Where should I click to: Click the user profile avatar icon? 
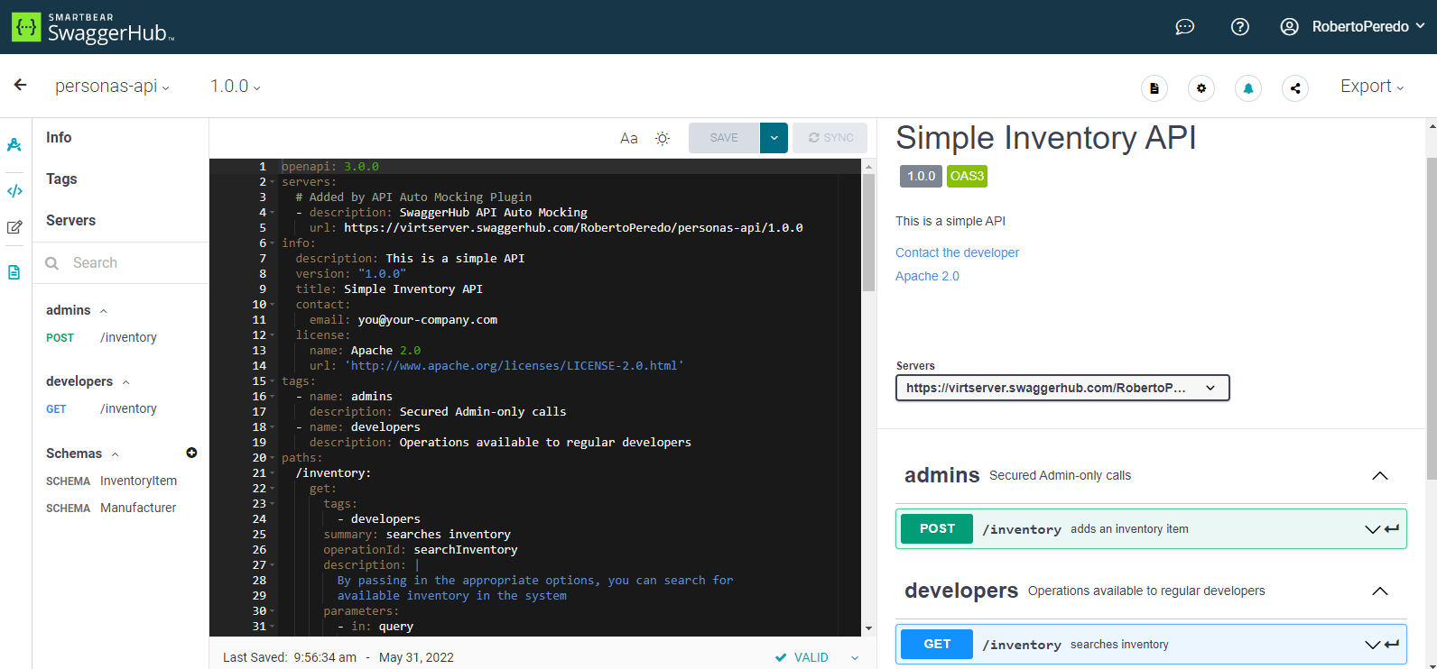(x=1290, y=27)
